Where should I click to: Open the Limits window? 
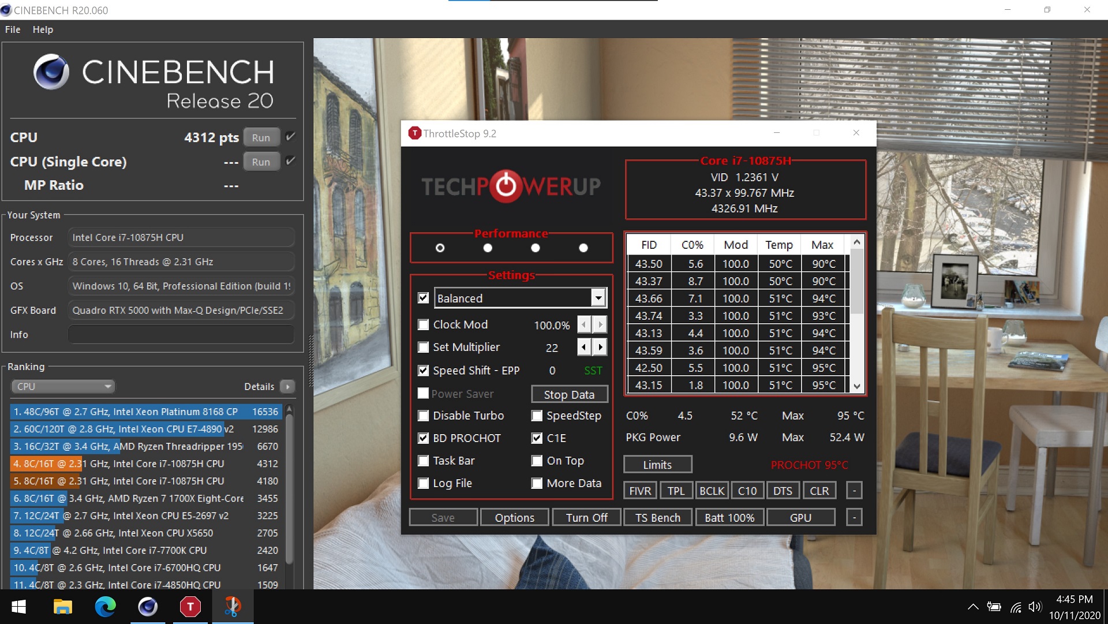(657, 464)
